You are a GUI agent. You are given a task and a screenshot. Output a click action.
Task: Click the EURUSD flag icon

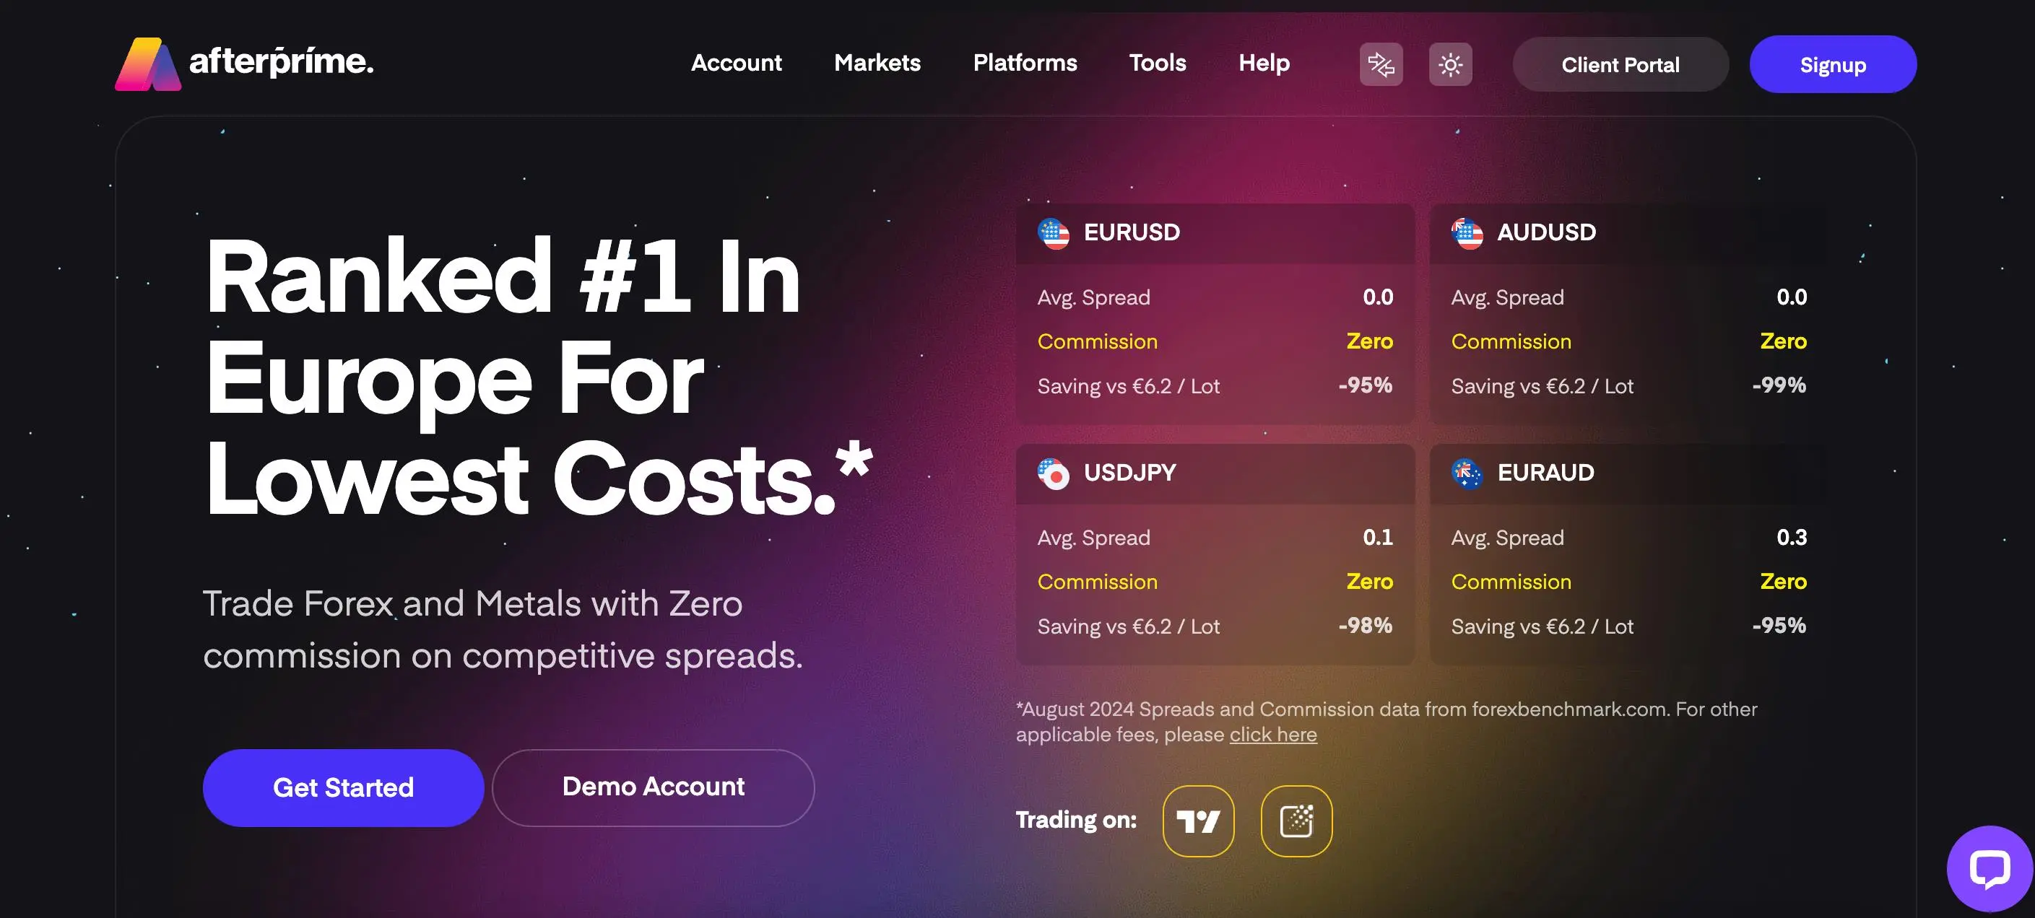(1053, 233)
